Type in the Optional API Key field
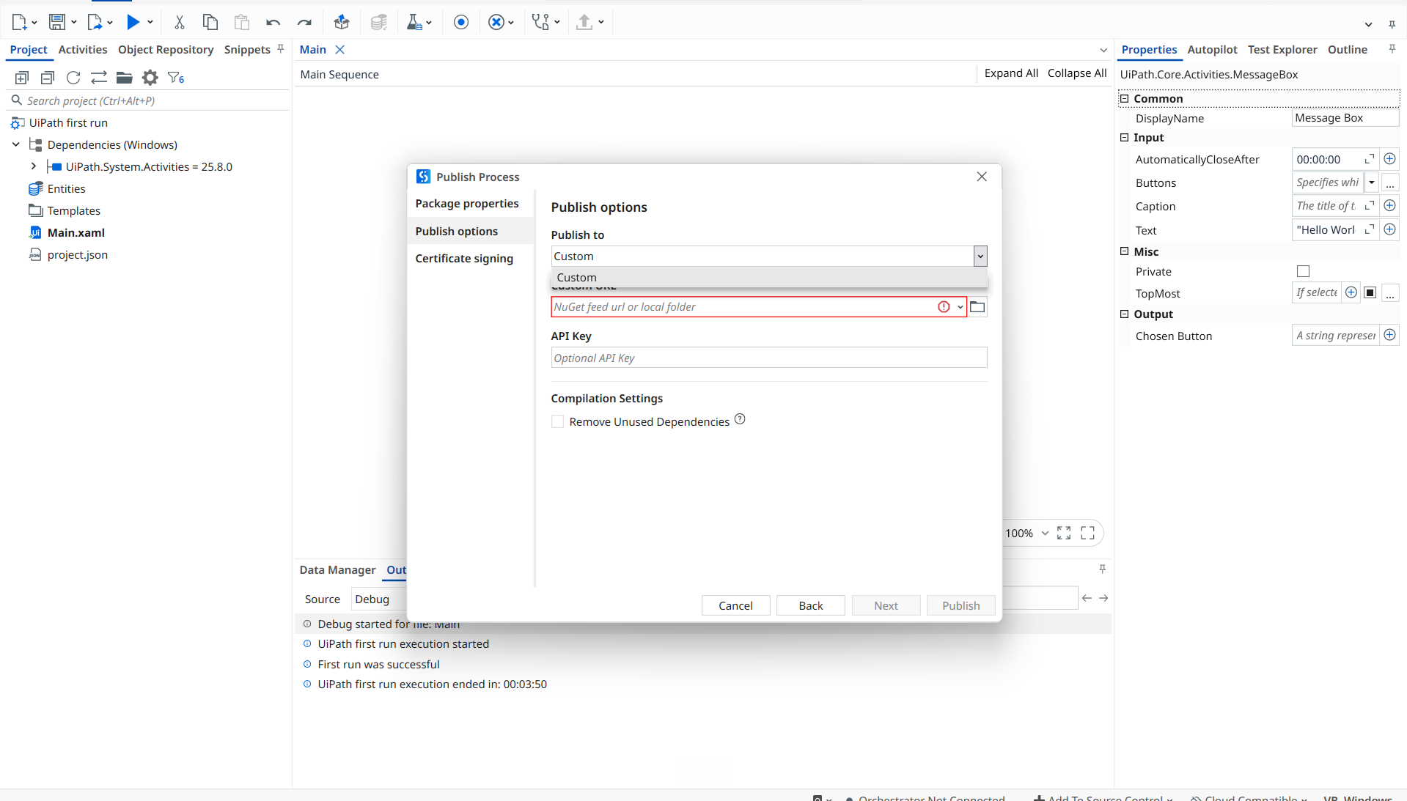This screenshot has height=801, width=1407. tap(768, 358)
